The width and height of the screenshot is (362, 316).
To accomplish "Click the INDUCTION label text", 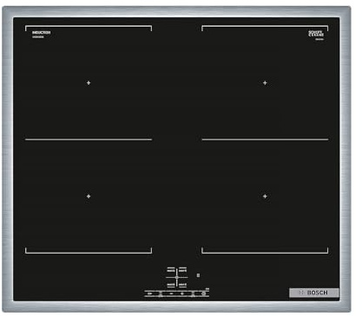I will click(41, 33).
